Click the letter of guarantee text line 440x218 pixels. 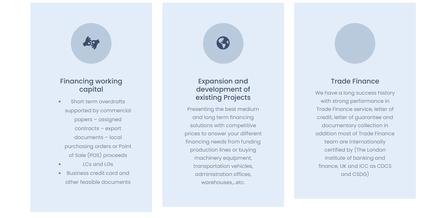tap(355, 117)
